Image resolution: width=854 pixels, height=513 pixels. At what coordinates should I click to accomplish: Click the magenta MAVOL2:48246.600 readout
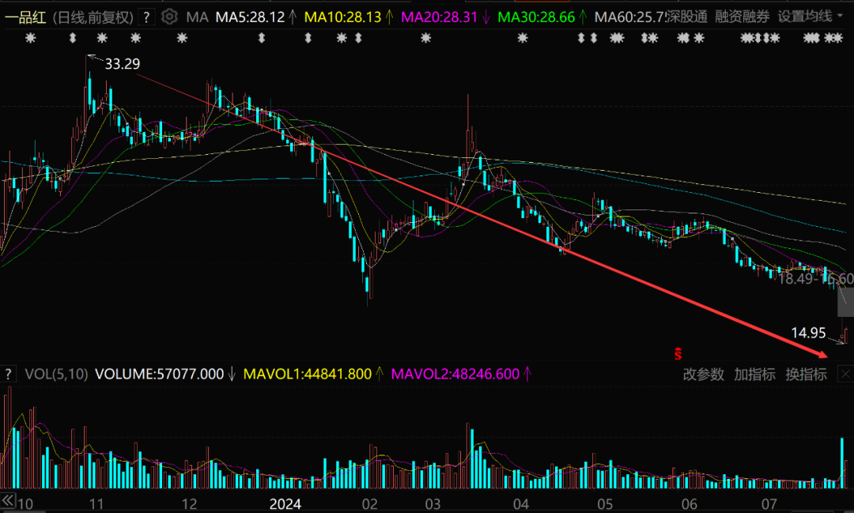455,374
